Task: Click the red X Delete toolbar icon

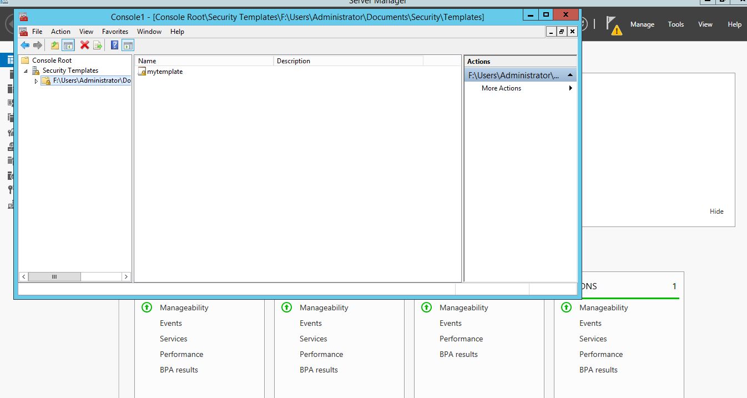Action: (x=85, y=46)
